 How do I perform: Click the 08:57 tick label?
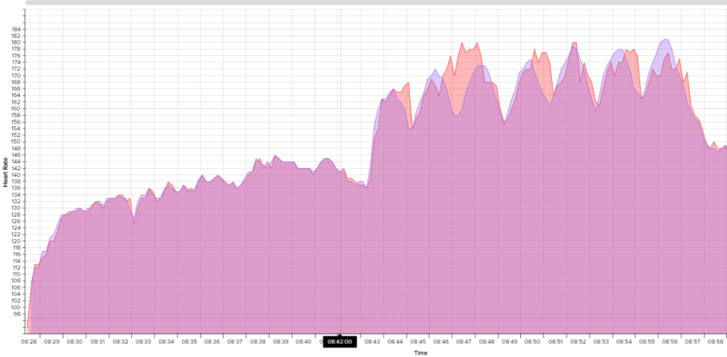pyautogui.click(x=693, y=341)
